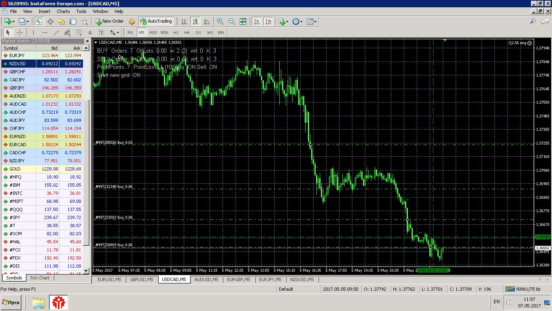Screen dimensions: 552x311
Task: Select the trendline drawing tool
Action: tap(56, 32)
